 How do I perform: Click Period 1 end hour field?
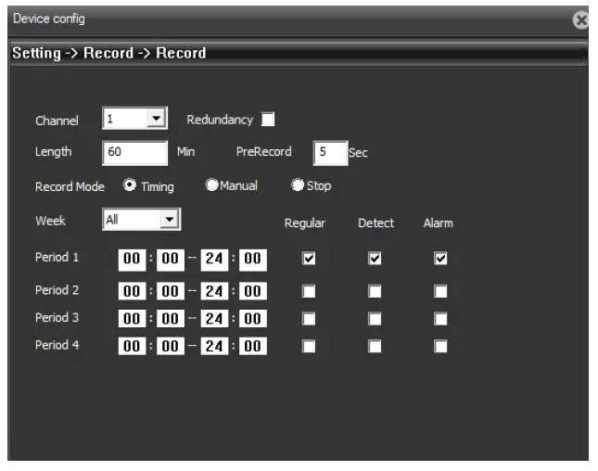(x=214, y=260)
